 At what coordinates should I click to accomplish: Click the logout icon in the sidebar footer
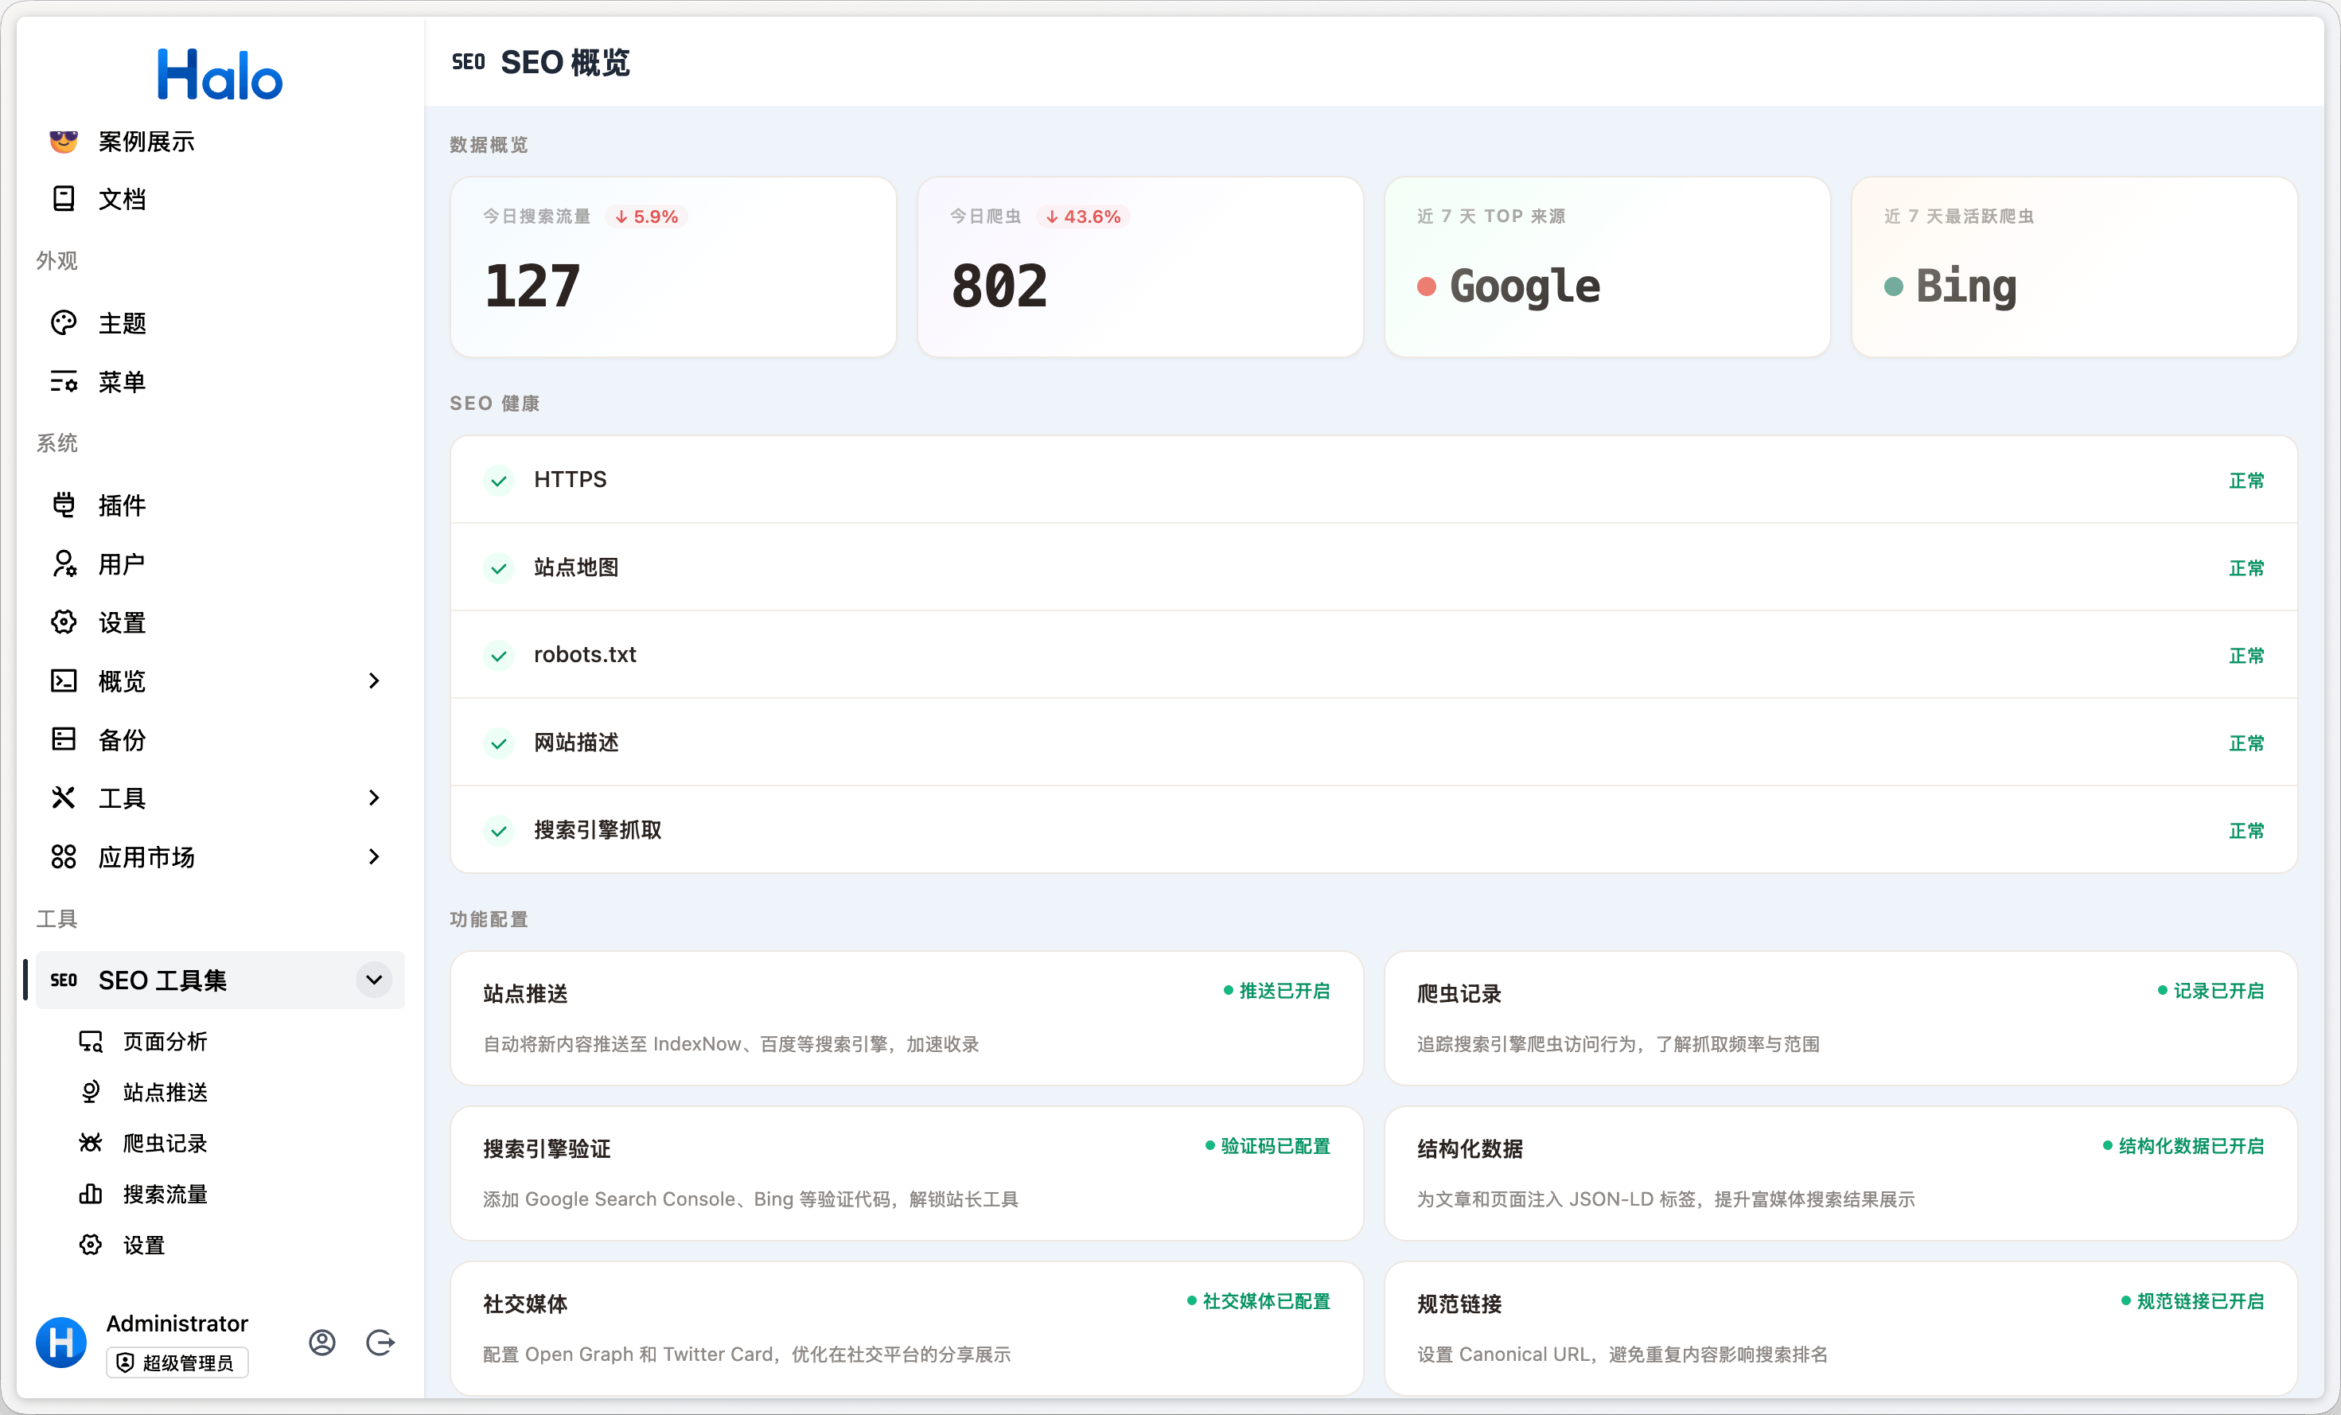[x=380, y=1342]
